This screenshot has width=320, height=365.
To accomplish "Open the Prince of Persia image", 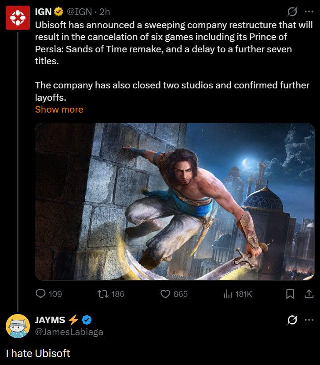I will coord(175,201).
